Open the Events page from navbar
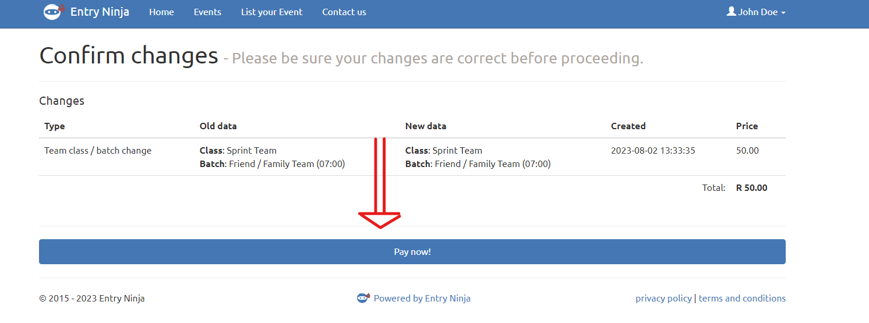The width and height of the screenshot is (869, 323). coord(207,12)
